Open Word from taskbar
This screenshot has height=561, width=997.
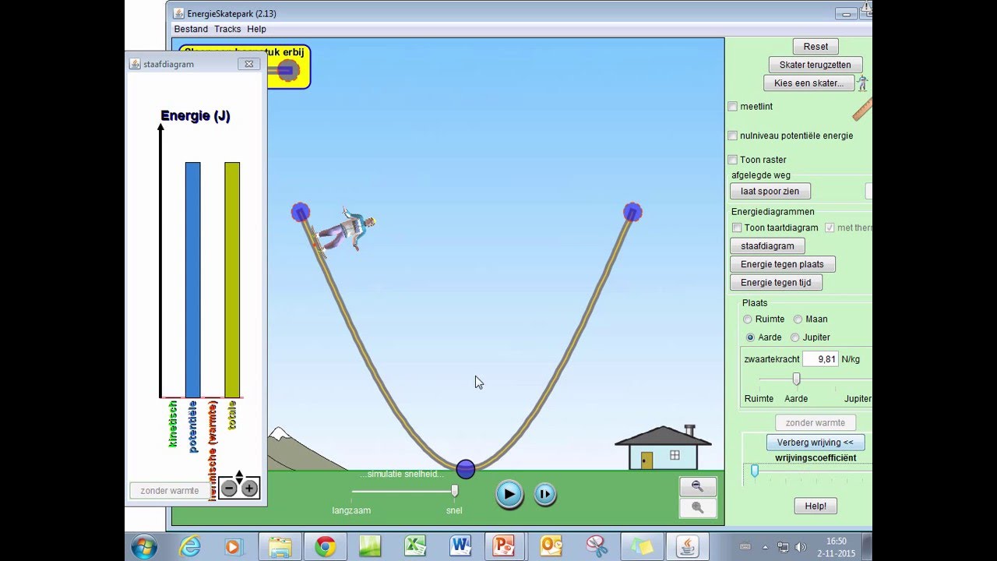(x=460, y=546)
